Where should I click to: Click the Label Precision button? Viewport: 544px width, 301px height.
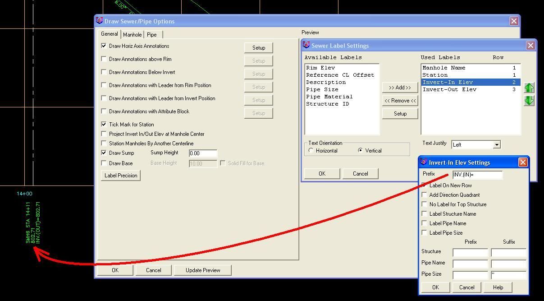click(x=121, y=176)
